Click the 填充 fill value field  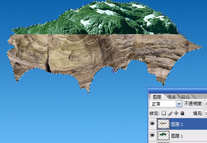[x=206, y=113]
